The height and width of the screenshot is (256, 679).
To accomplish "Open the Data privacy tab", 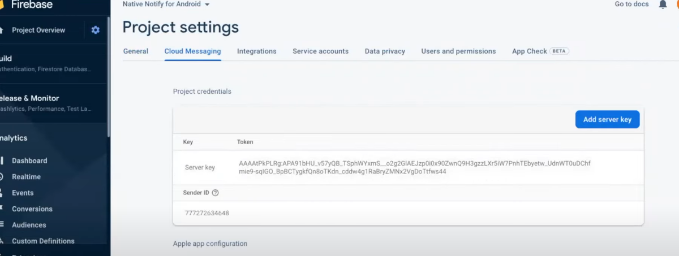I will point(385,51).
